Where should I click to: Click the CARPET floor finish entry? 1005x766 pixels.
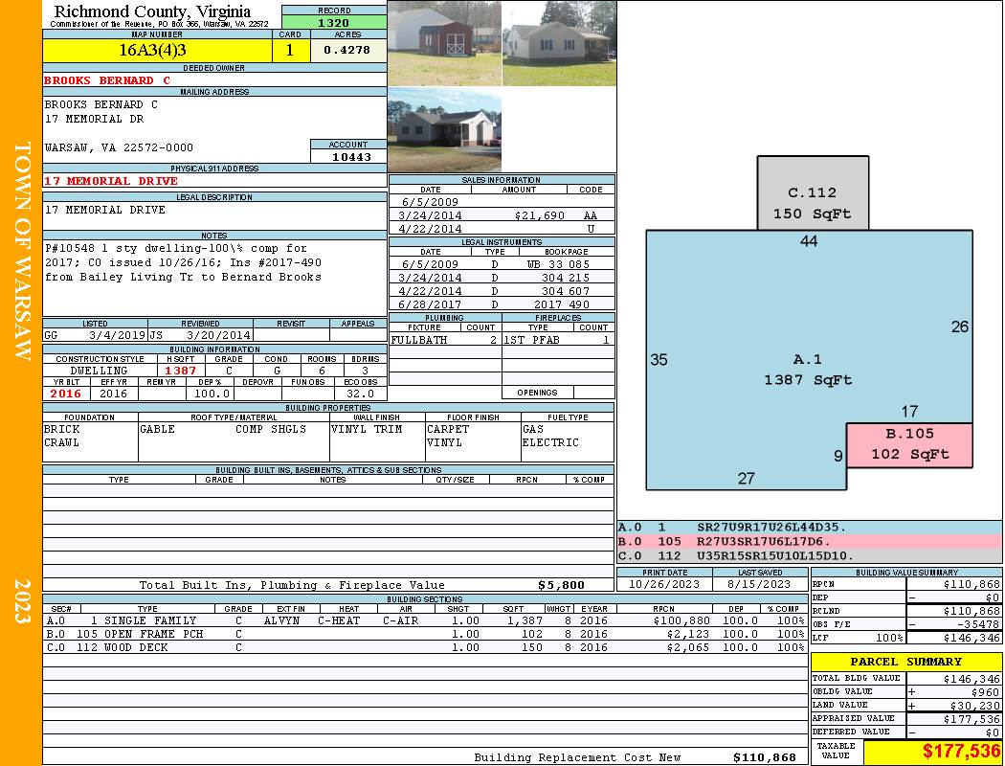click(448, 429)
